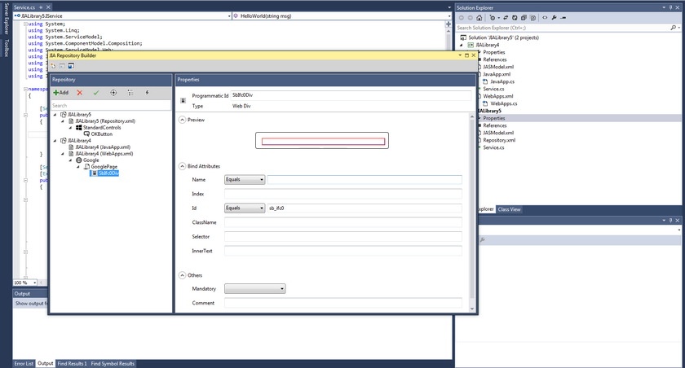The height and width of the screenshot is (368, 685).
Task: Select OKButton in repository tree
Action: (101, 134)
